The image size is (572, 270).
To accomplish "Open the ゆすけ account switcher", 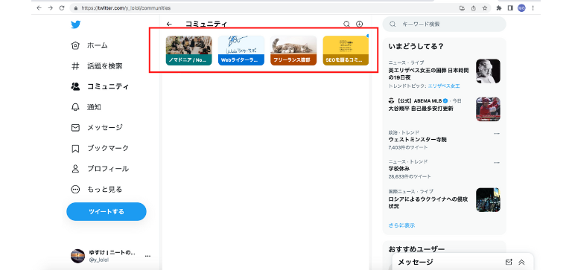I will tap(110, 256).
